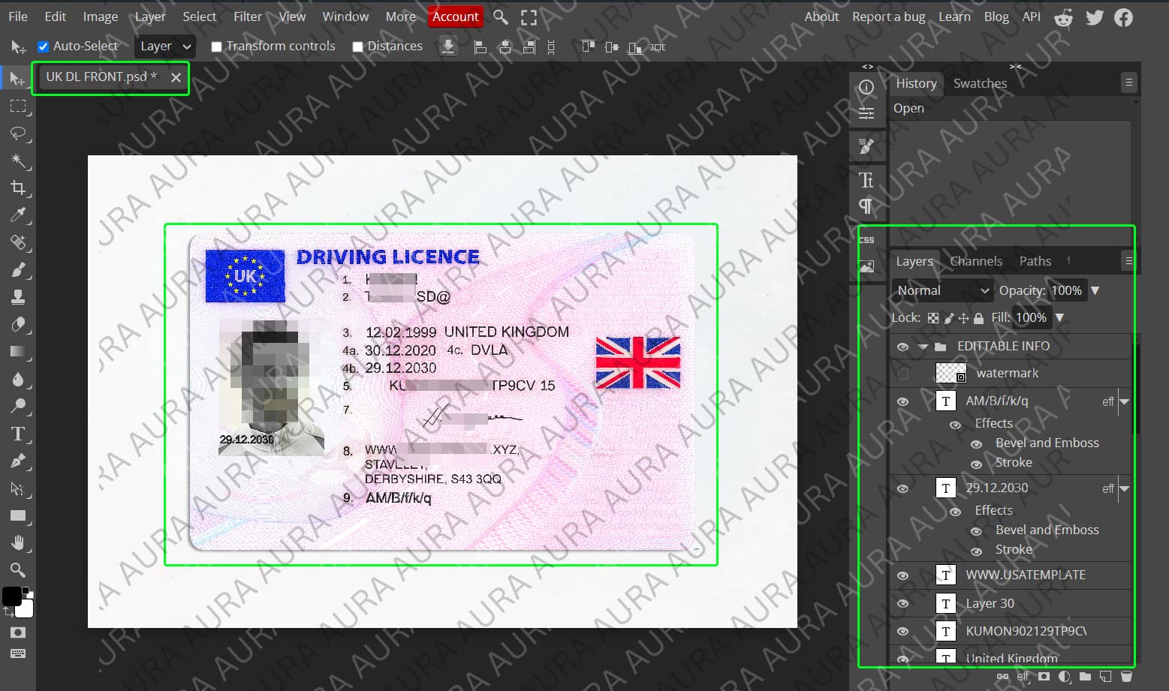Screen dimensions: 1169x691
Task: Hide the AM/B/f/k/q text layer
Action: (x=902, y=401)
